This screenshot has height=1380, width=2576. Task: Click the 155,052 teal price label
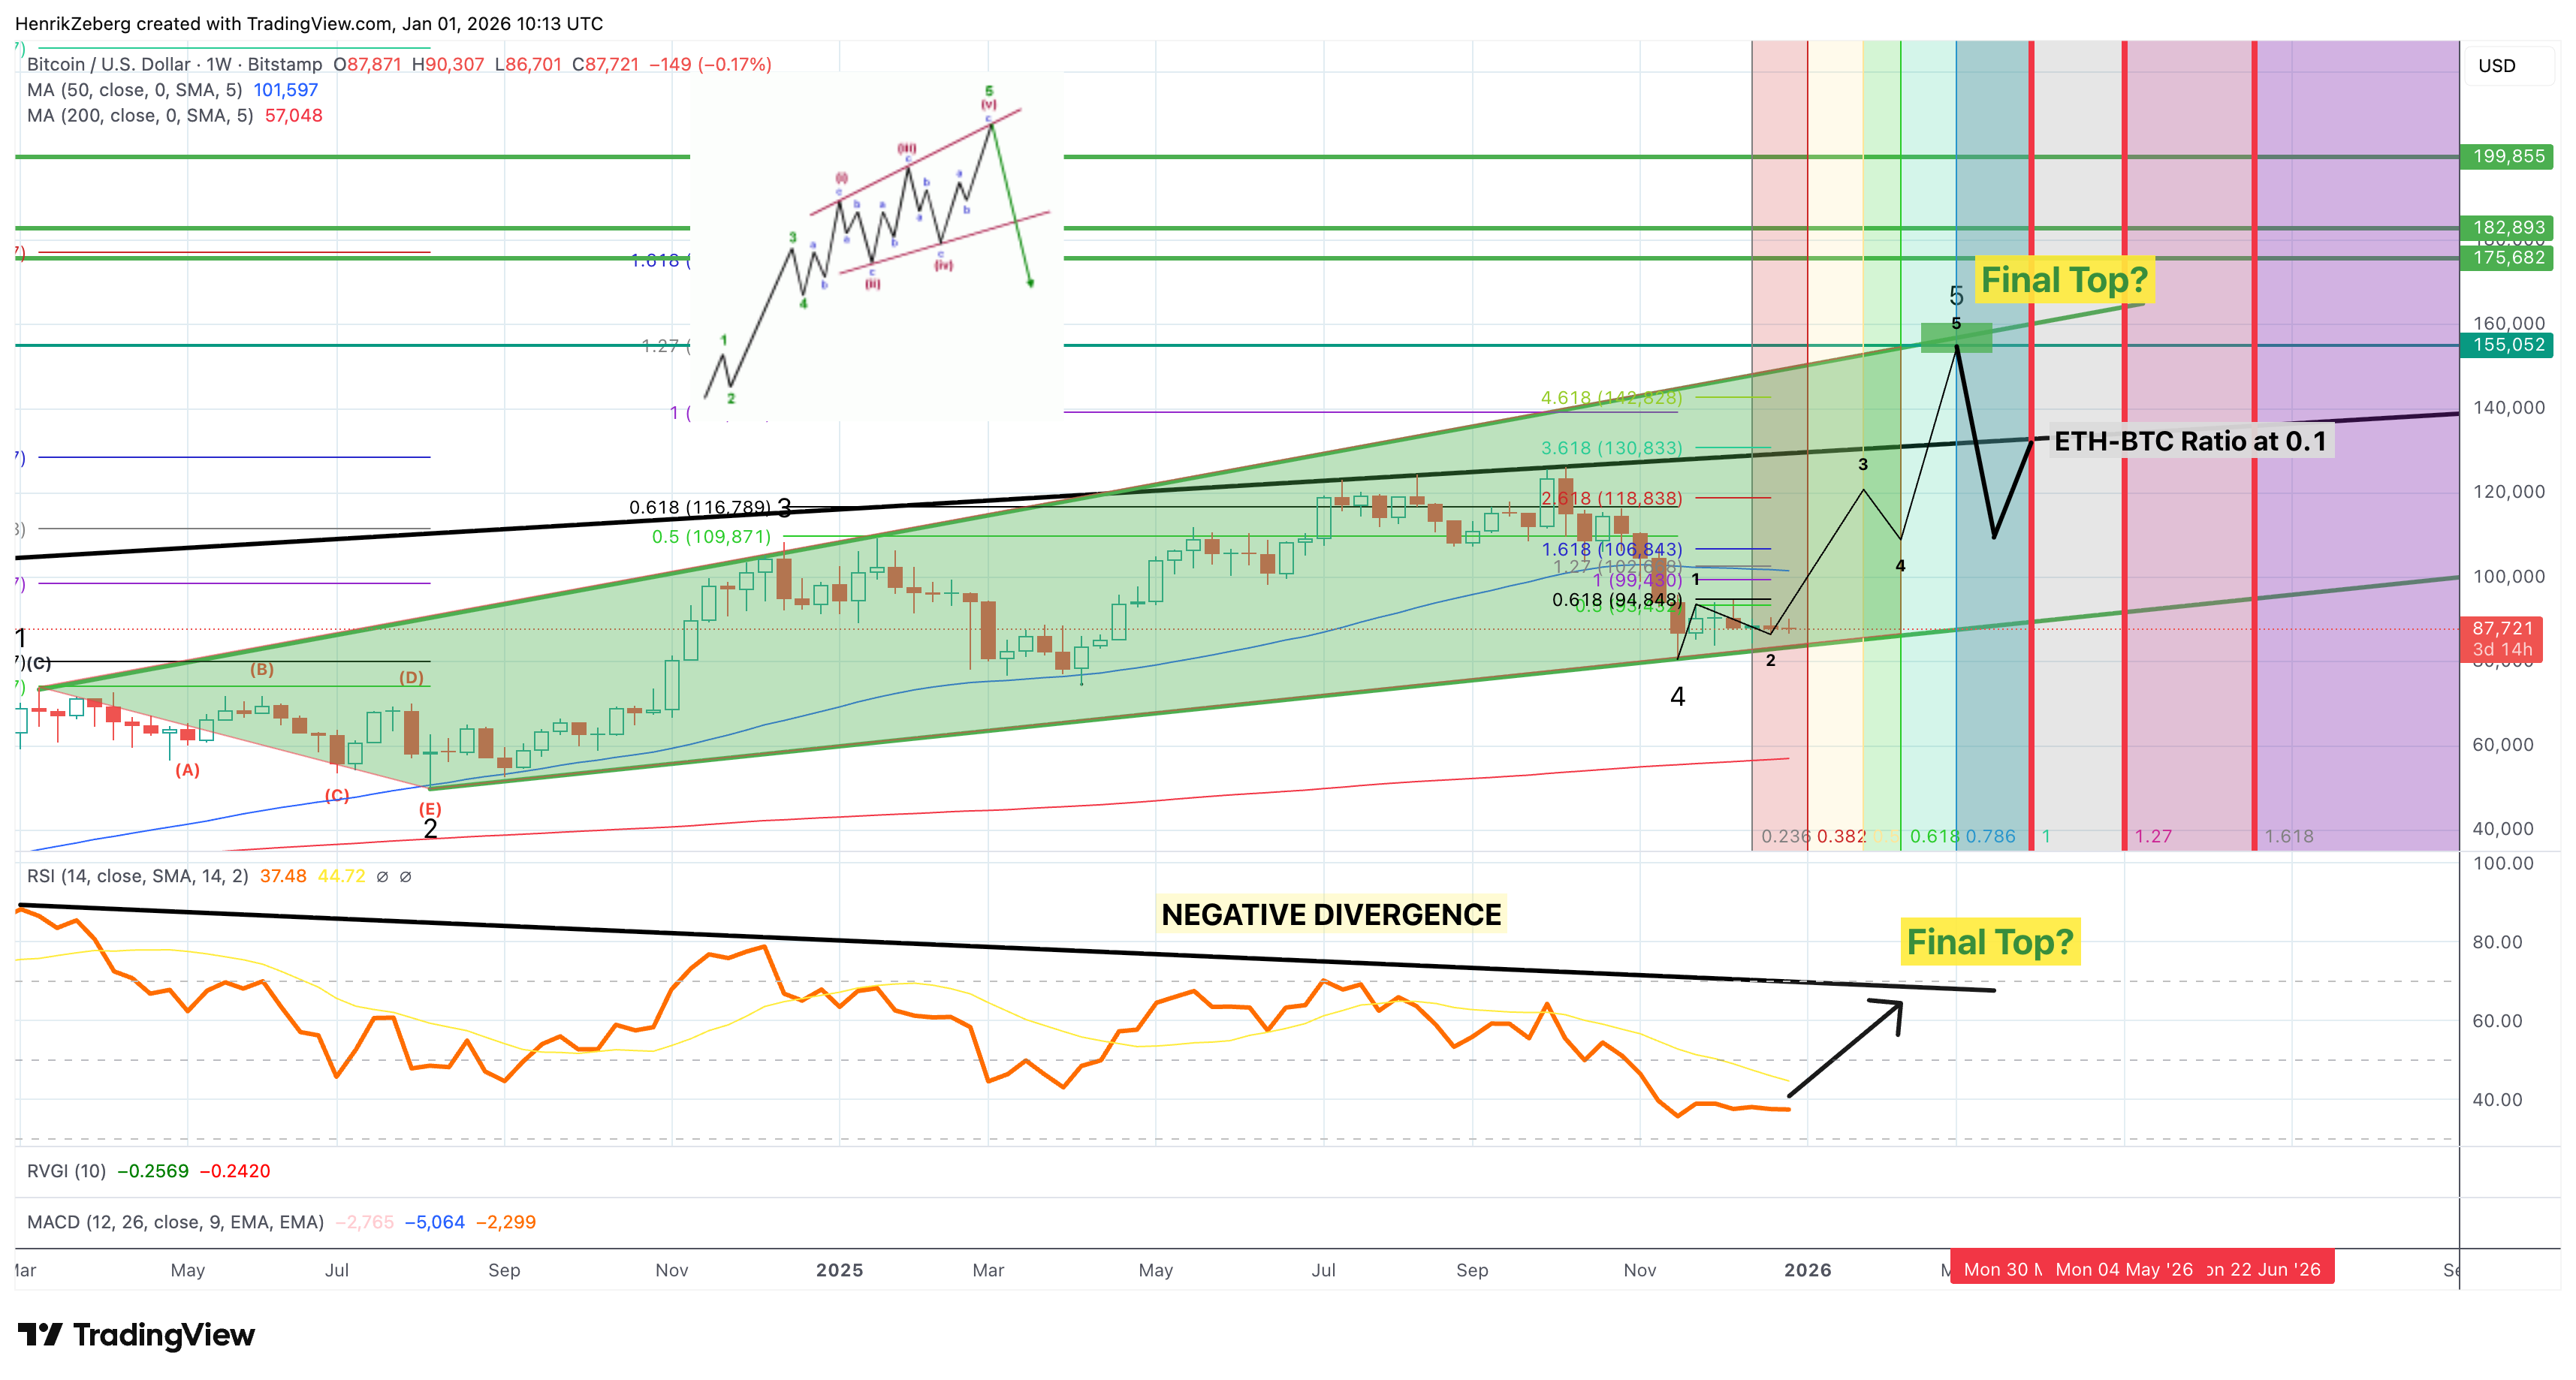tap(2508, 345)
